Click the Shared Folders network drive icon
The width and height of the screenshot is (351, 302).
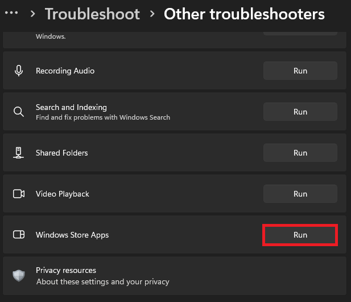click(x=19, y=153)
